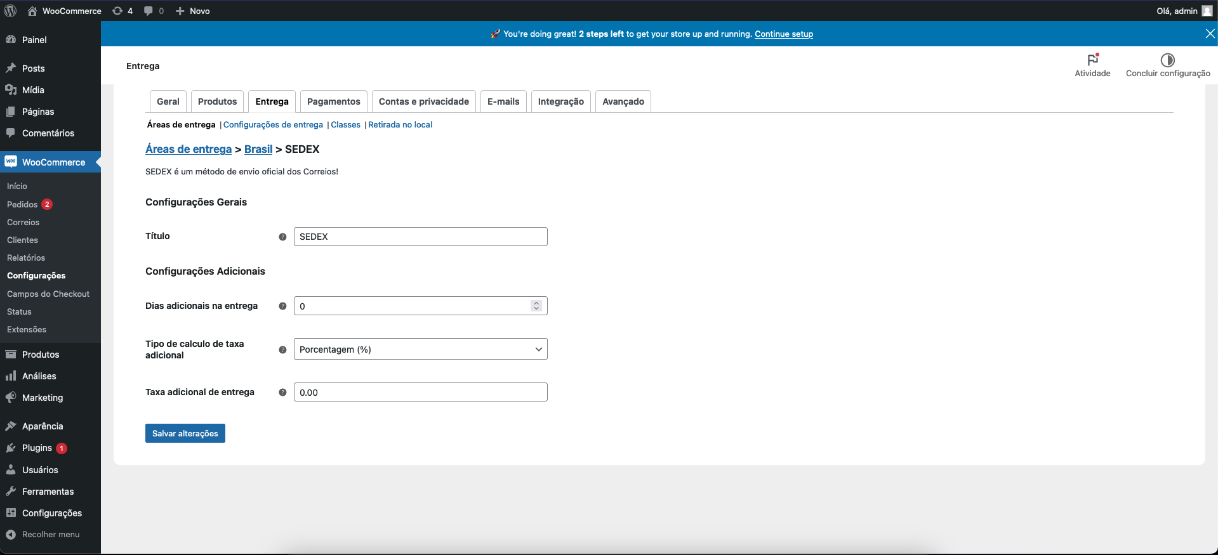Open Plugins menu in sidebar

(x=50, y=447)
